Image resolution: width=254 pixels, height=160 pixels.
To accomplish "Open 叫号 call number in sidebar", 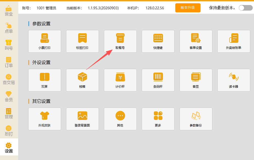I will [9, 45].
